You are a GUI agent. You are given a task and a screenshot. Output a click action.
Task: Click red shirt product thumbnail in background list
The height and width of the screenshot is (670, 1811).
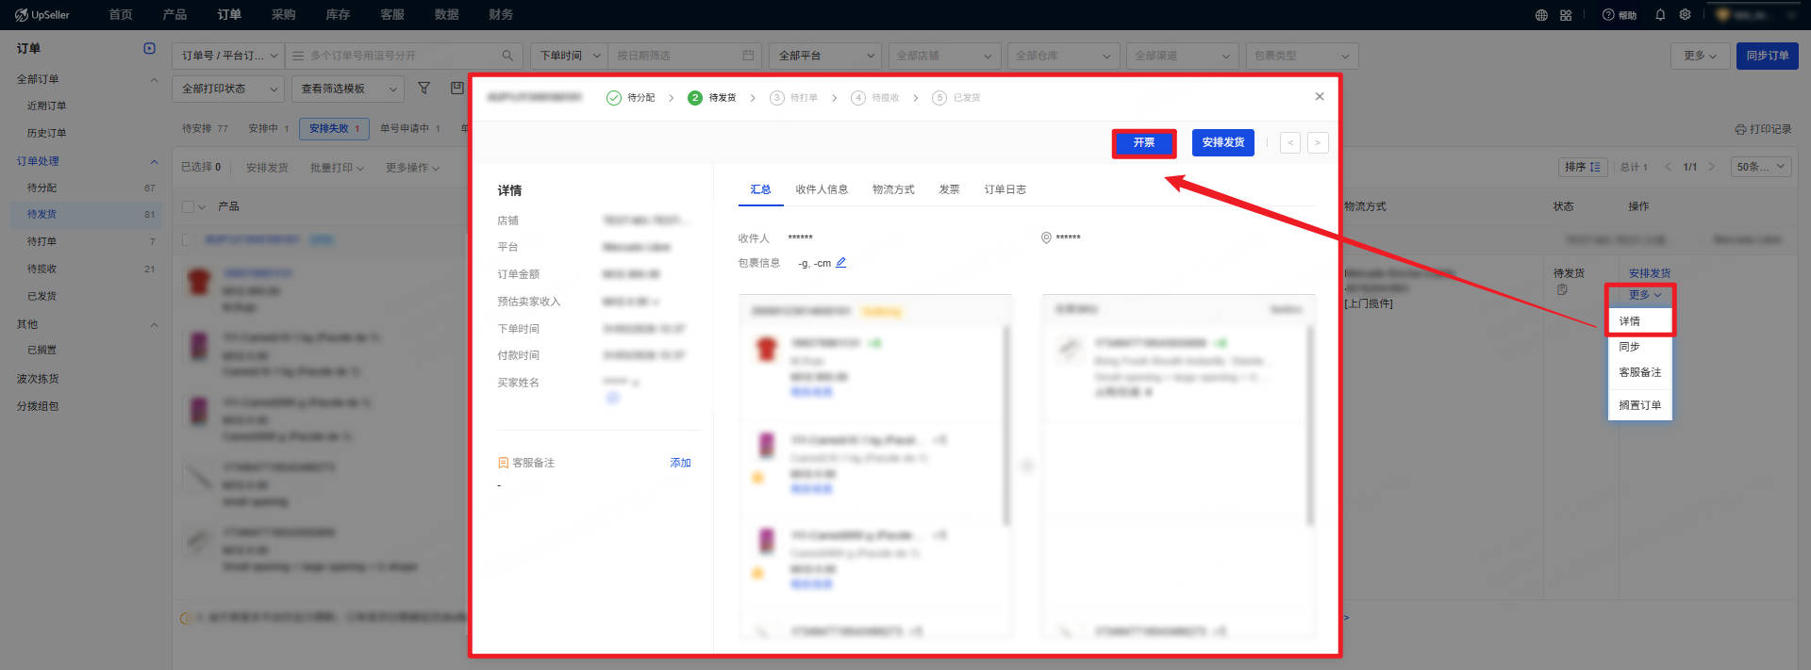199,281
